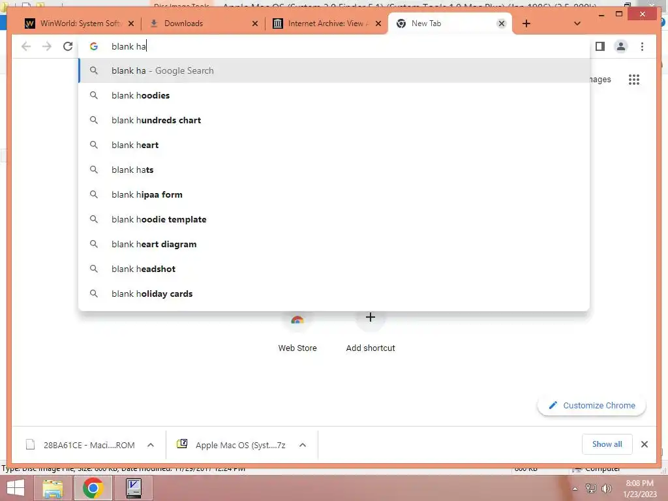
Task: Close the WinWorld tab
Action: click(131, 23)
